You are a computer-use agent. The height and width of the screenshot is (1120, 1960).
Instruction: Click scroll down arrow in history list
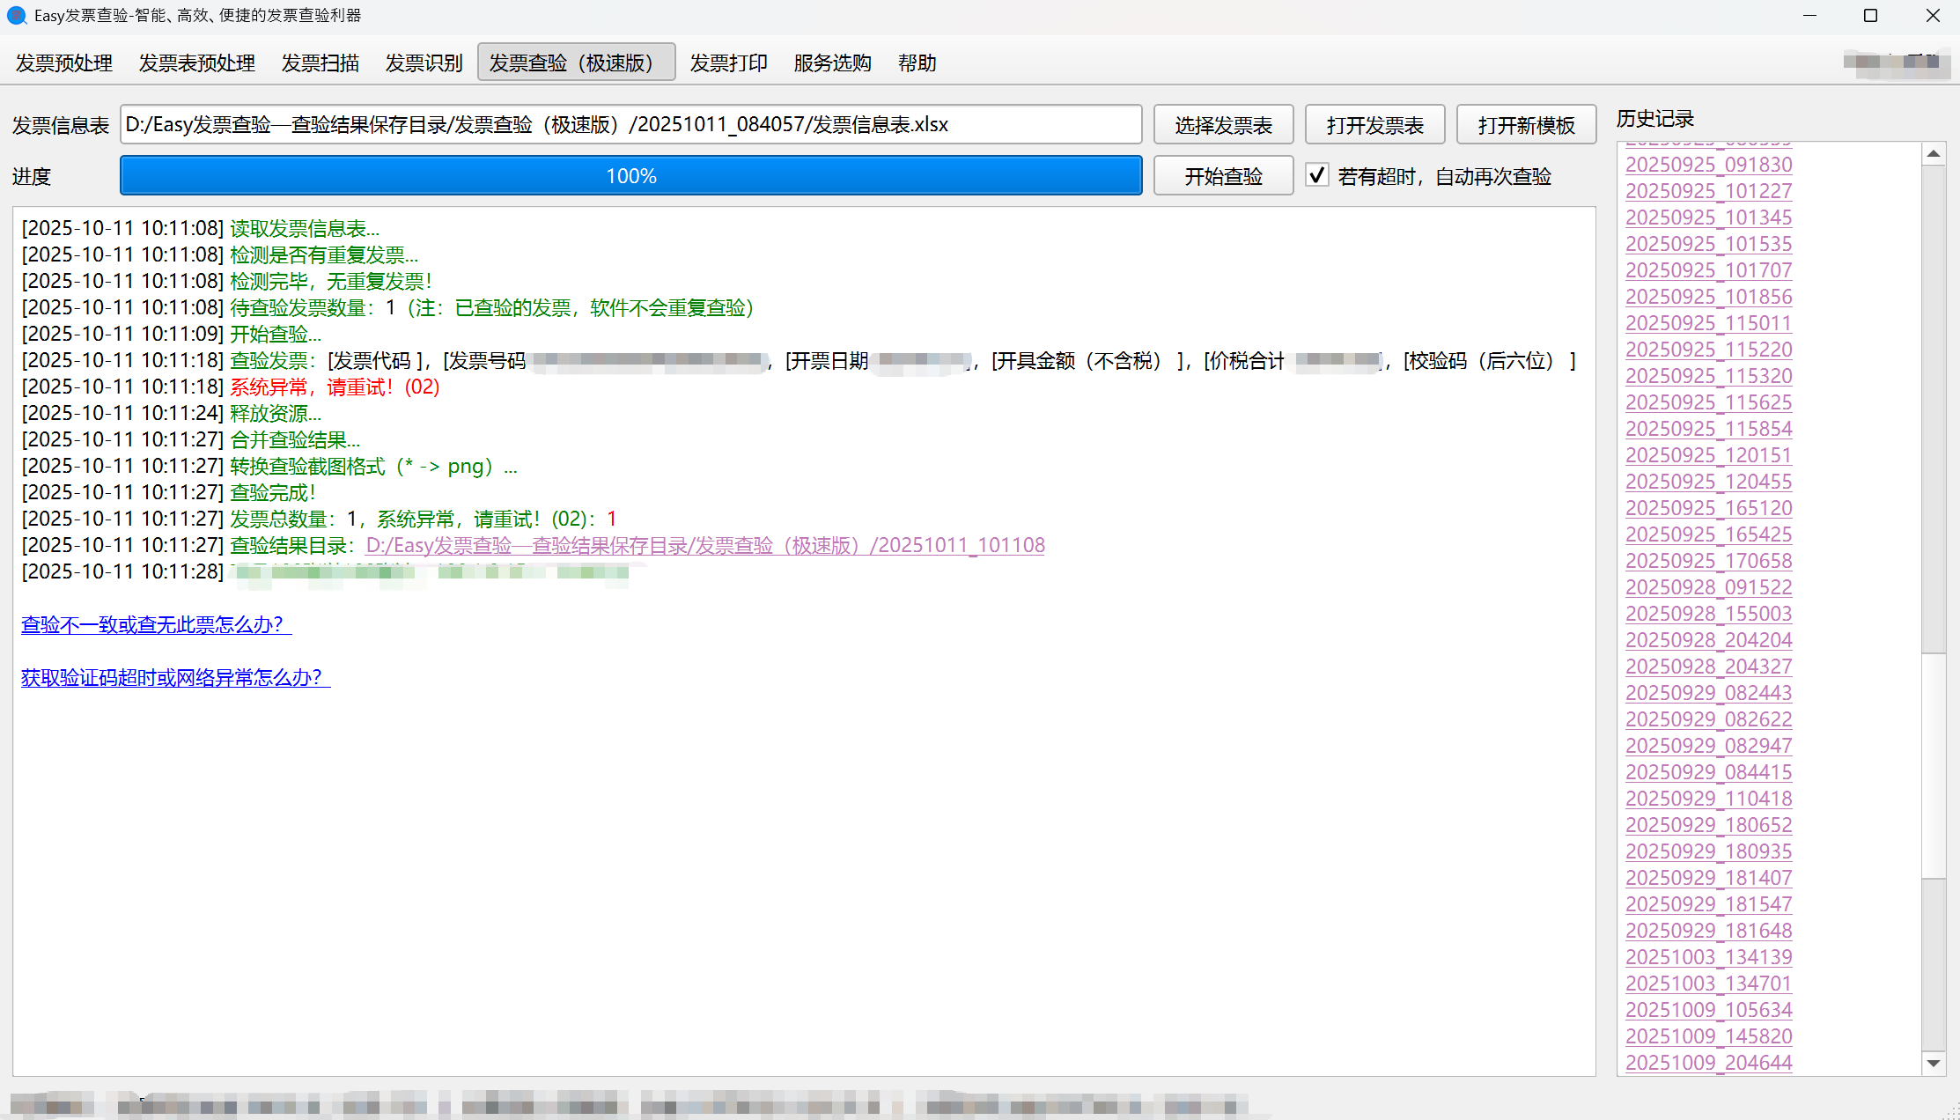[x=1933, y=1063]
